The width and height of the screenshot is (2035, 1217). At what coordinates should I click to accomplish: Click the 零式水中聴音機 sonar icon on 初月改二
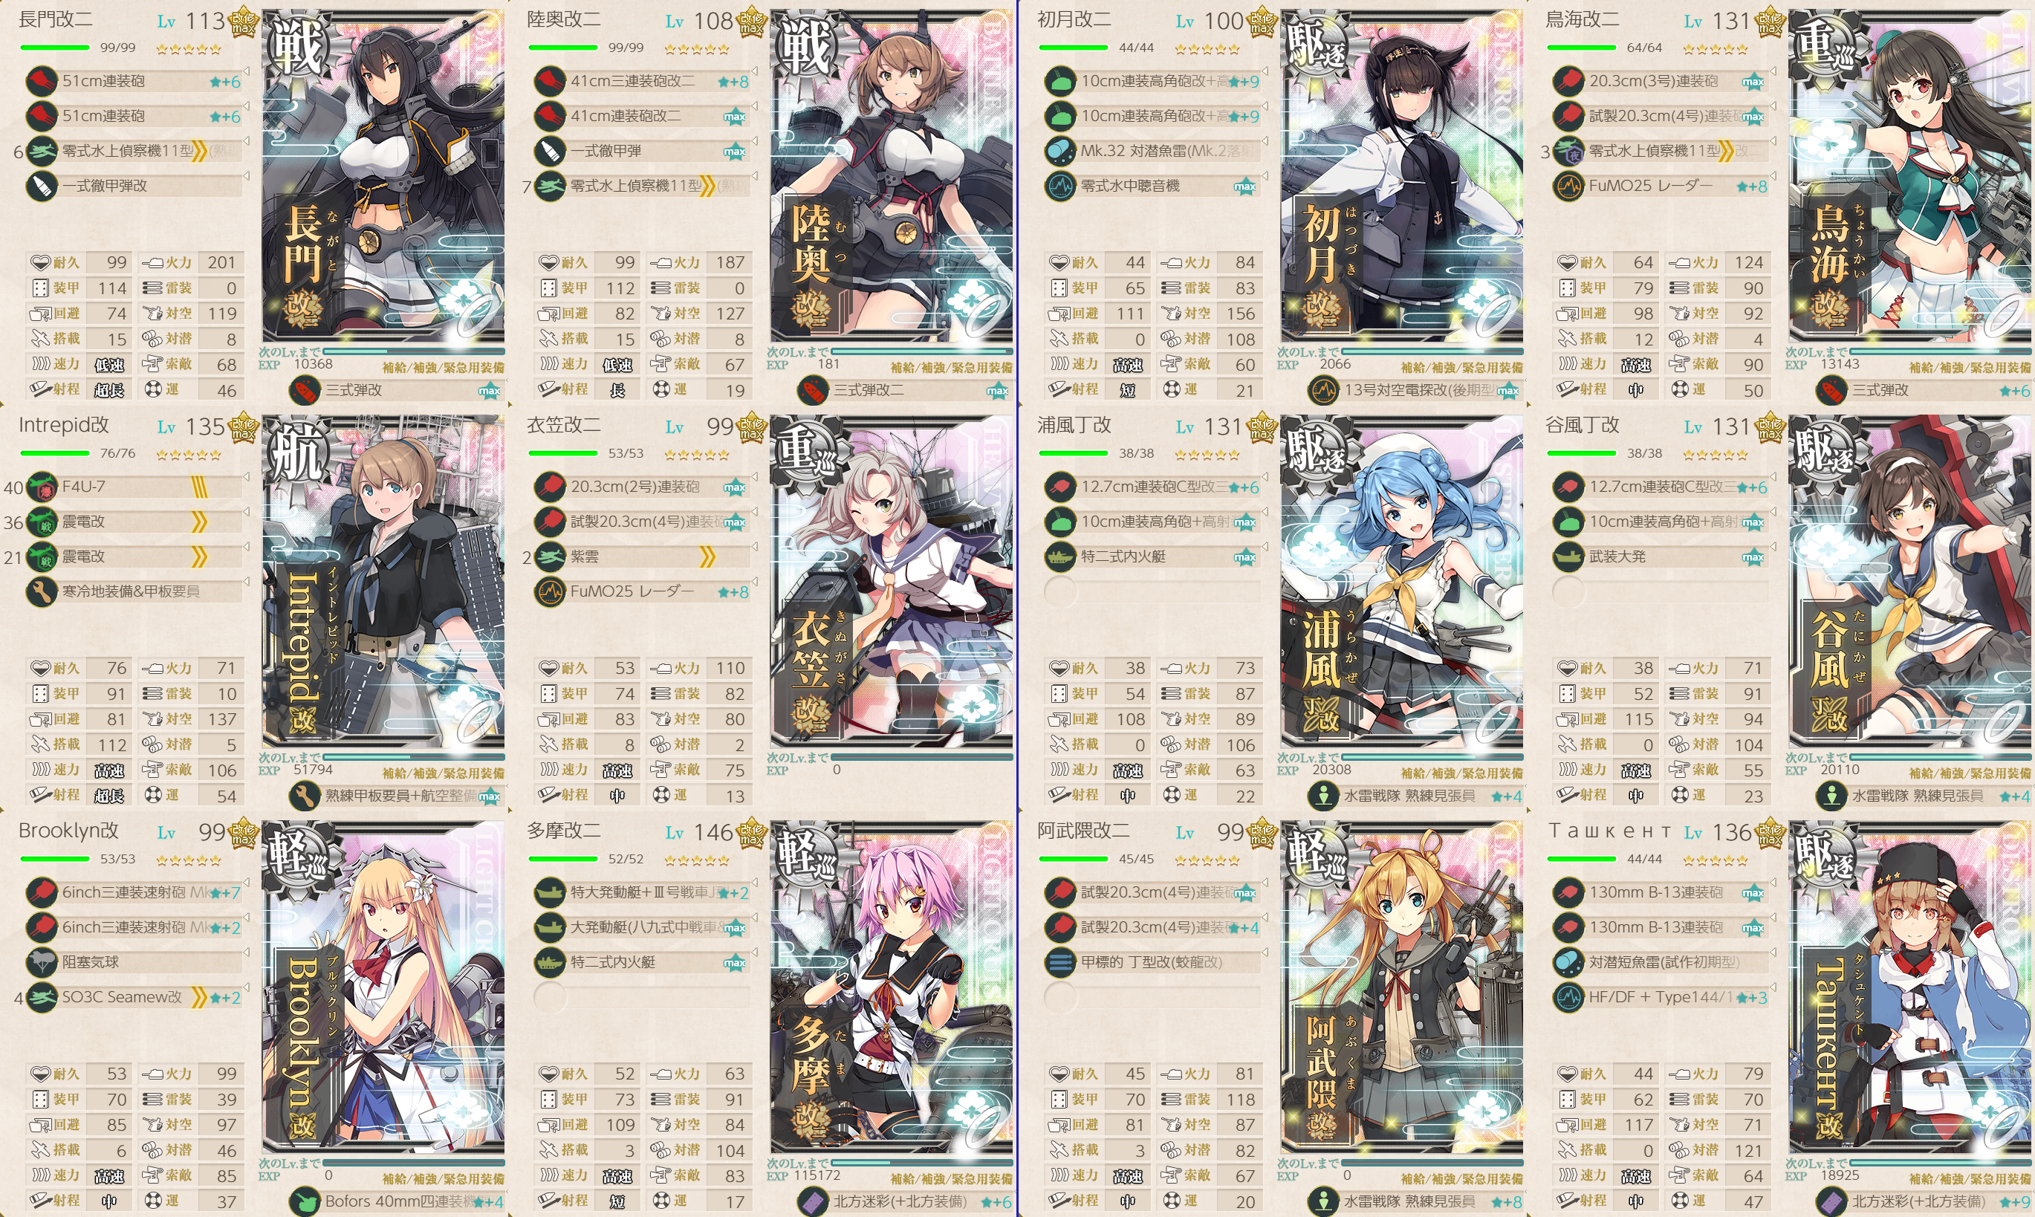pos(1060,186)
